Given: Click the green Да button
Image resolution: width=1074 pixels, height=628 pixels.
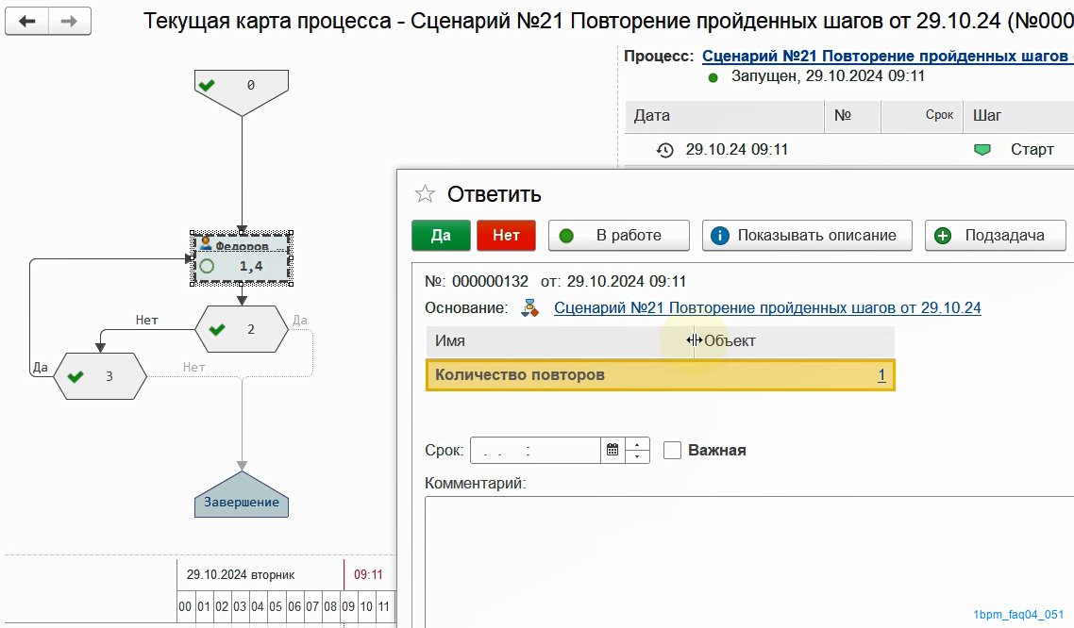Looking at the screenshot, I should click(441, 236).
